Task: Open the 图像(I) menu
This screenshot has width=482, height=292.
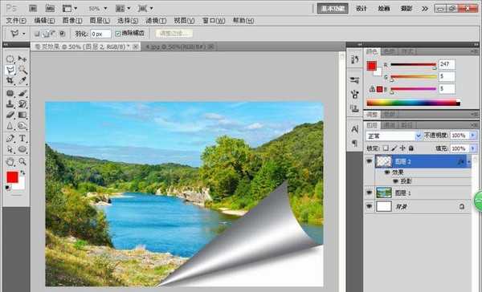Action: click(72, 21)
